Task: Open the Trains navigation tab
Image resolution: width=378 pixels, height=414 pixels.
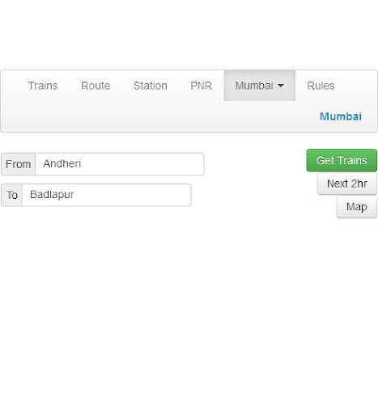Action: tap(43, 86)
